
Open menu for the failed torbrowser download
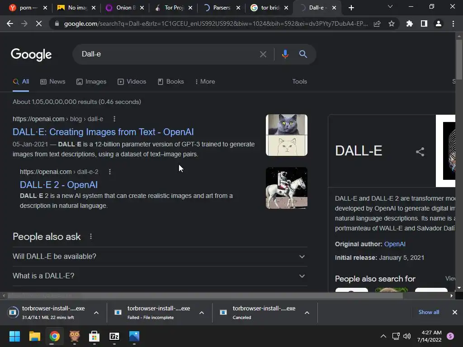click(x=202, y=313)
